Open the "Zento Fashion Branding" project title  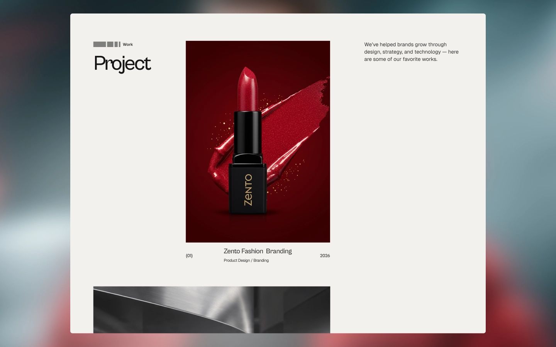click(x=258, y=251)
